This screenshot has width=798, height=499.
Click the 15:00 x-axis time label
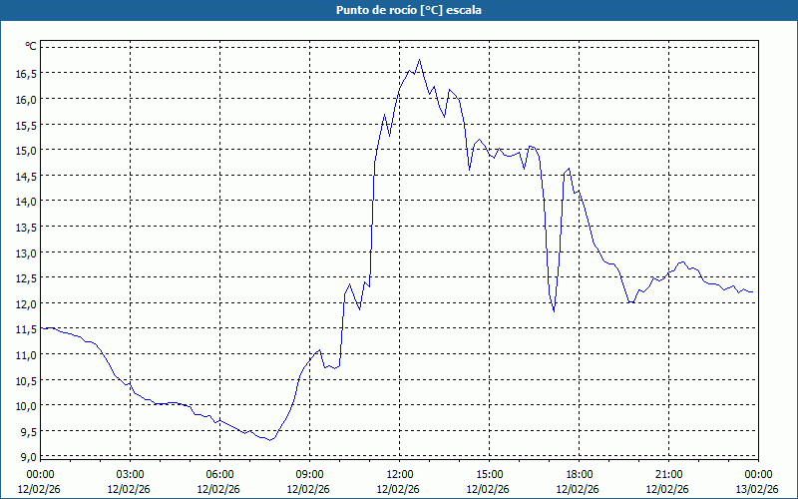click(489, 474)
